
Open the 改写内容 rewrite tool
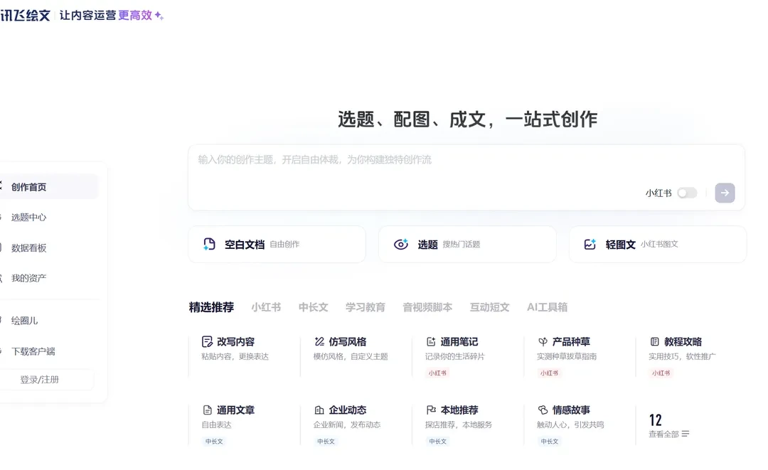(x=207, y=342)
